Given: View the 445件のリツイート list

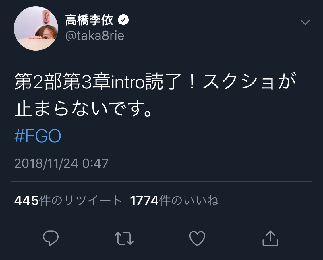Looking at the screenshot, I should point(68,201).
